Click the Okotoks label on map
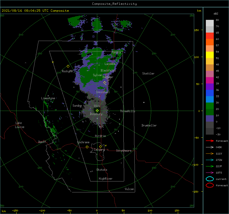 click(x=102, y=170)
